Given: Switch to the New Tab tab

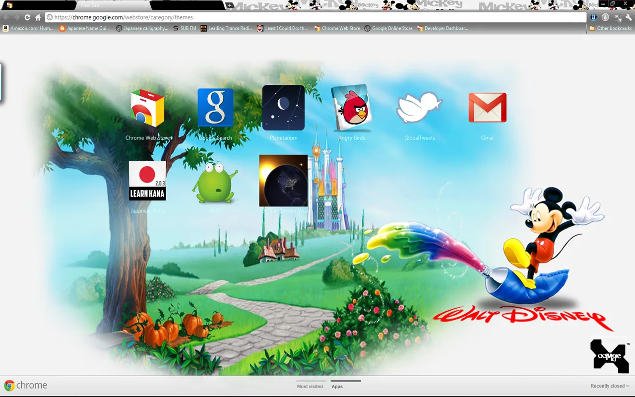Looking at the screenshot, I should click(x=113, y=5).
